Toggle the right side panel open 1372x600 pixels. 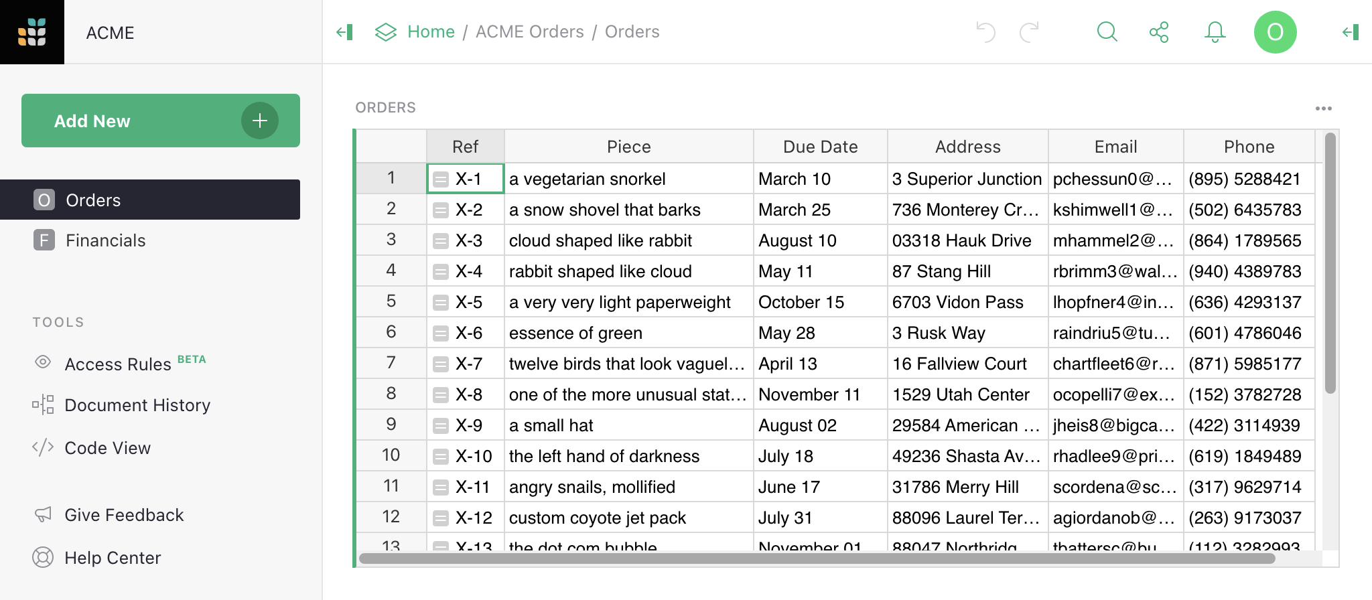(x=1351, y=32)
